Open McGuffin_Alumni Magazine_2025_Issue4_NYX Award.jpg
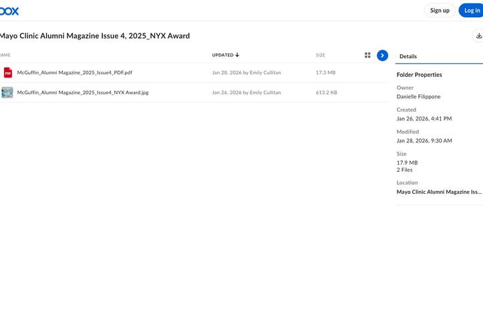 coord(83,92)
